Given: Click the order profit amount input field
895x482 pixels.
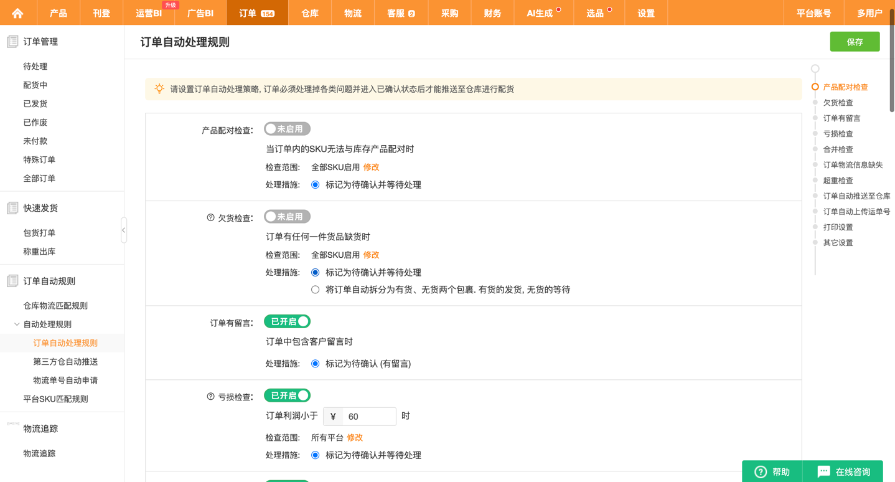Looking at the screenshot, I should [369, 417].
